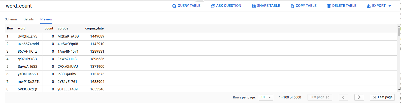Screen dimensions: 401x105
Task: Click the corpus cell MQka9TiAJG
Action: 68,36
